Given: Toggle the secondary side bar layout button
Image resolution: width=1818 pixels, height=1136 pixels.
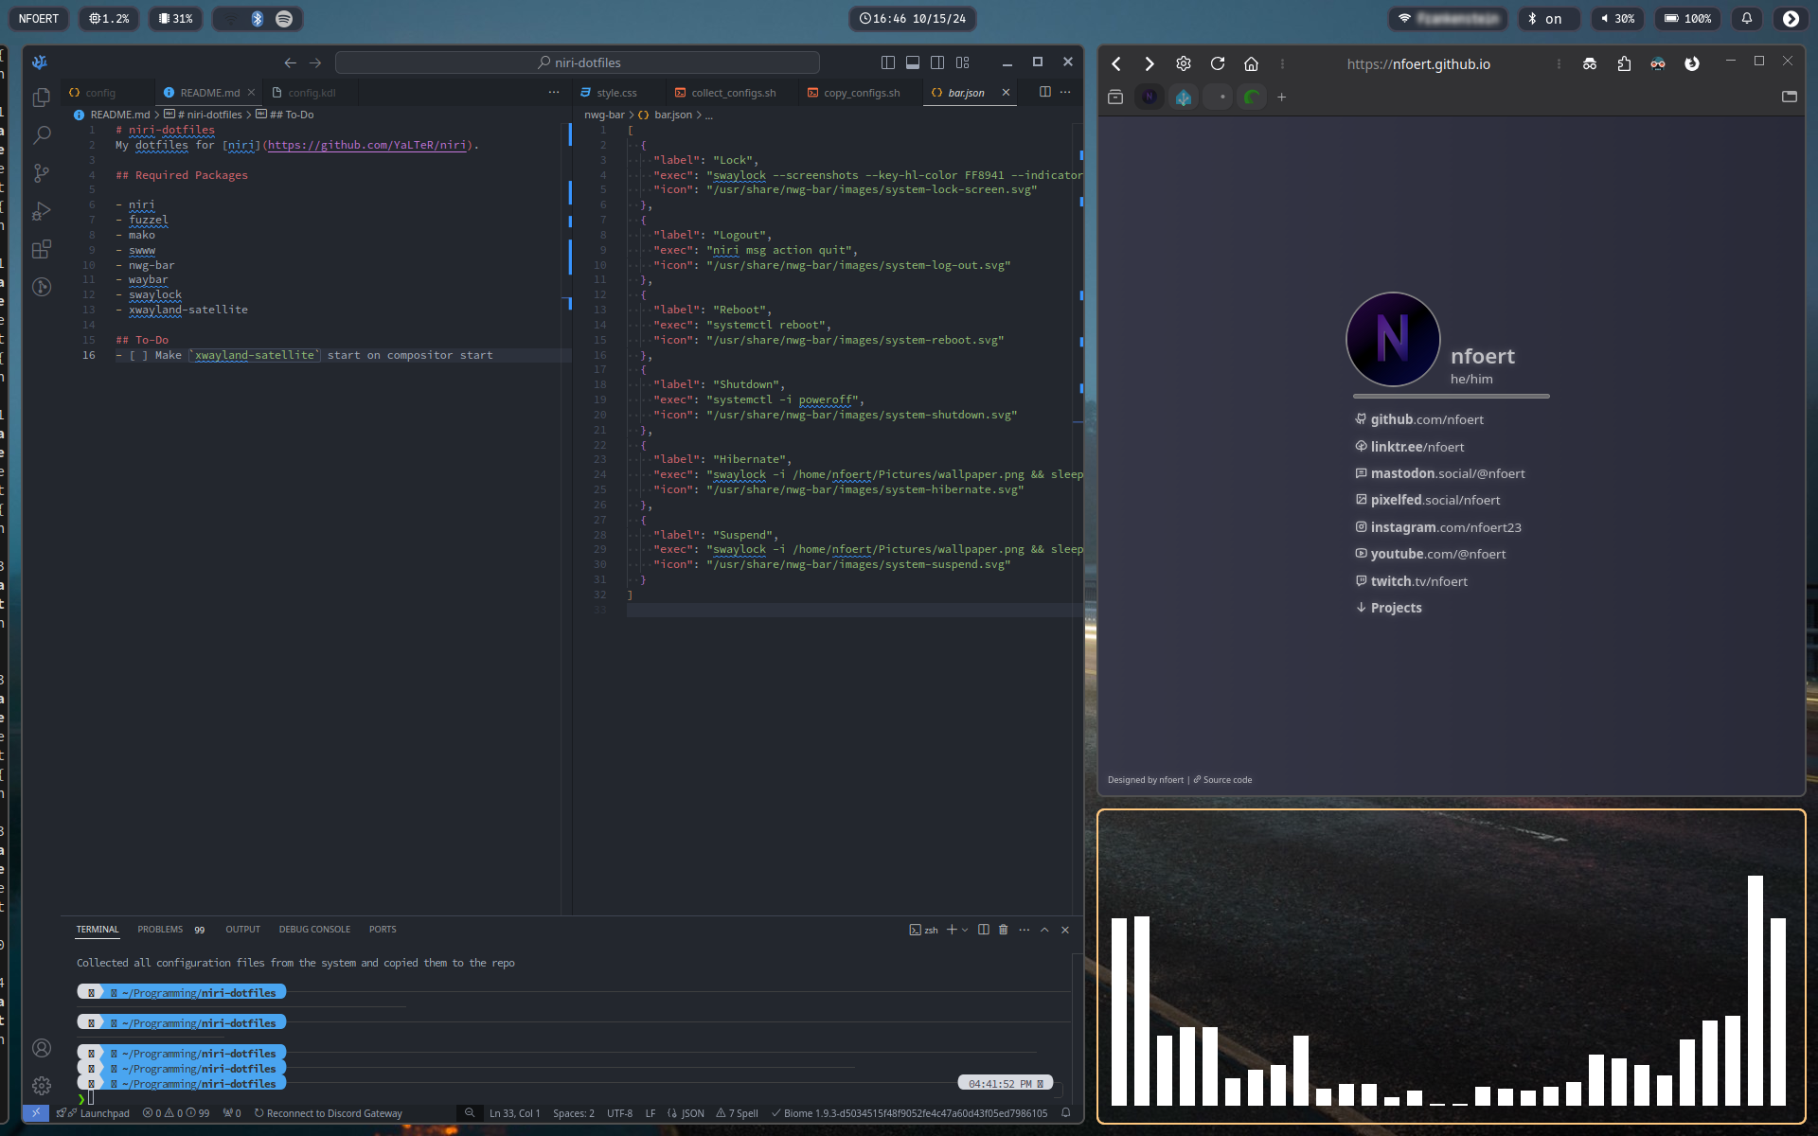Looking at the screenshot, I should pos(937,62).
